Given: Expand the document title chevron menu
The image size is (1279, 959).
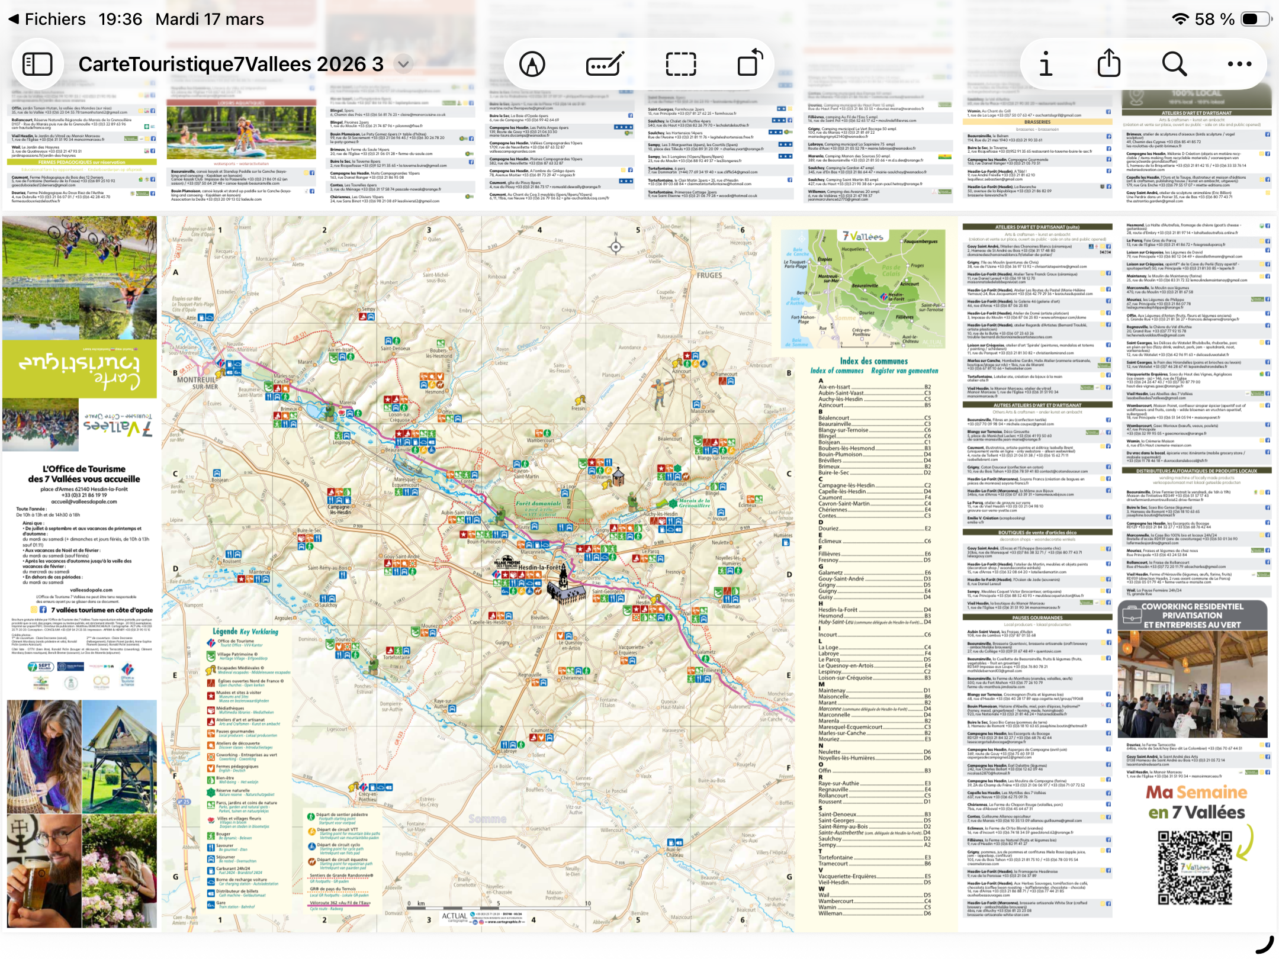Looking at the screenshot, I should click(403, 64).
